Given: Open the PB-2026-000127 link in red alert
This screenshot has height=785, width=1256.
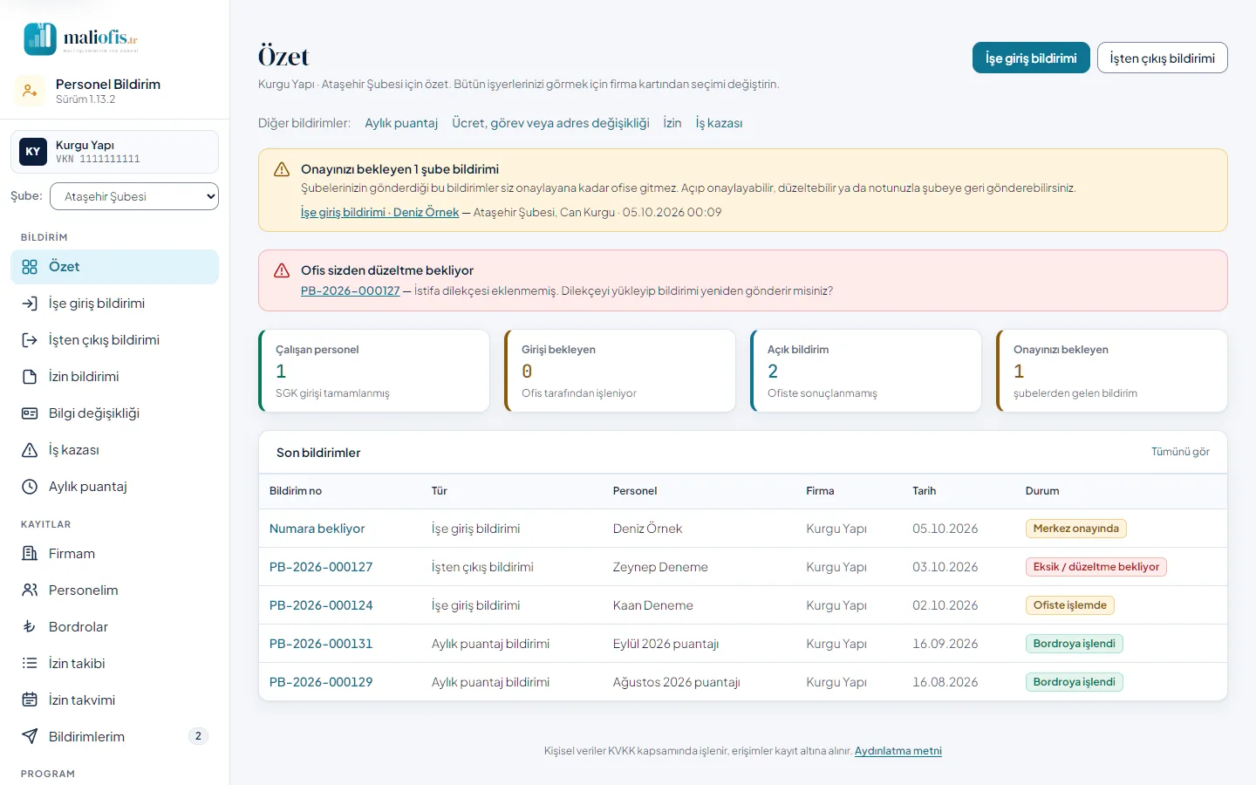Looking at the screenshot, I should pyautogui.click(x=350, y=290).
